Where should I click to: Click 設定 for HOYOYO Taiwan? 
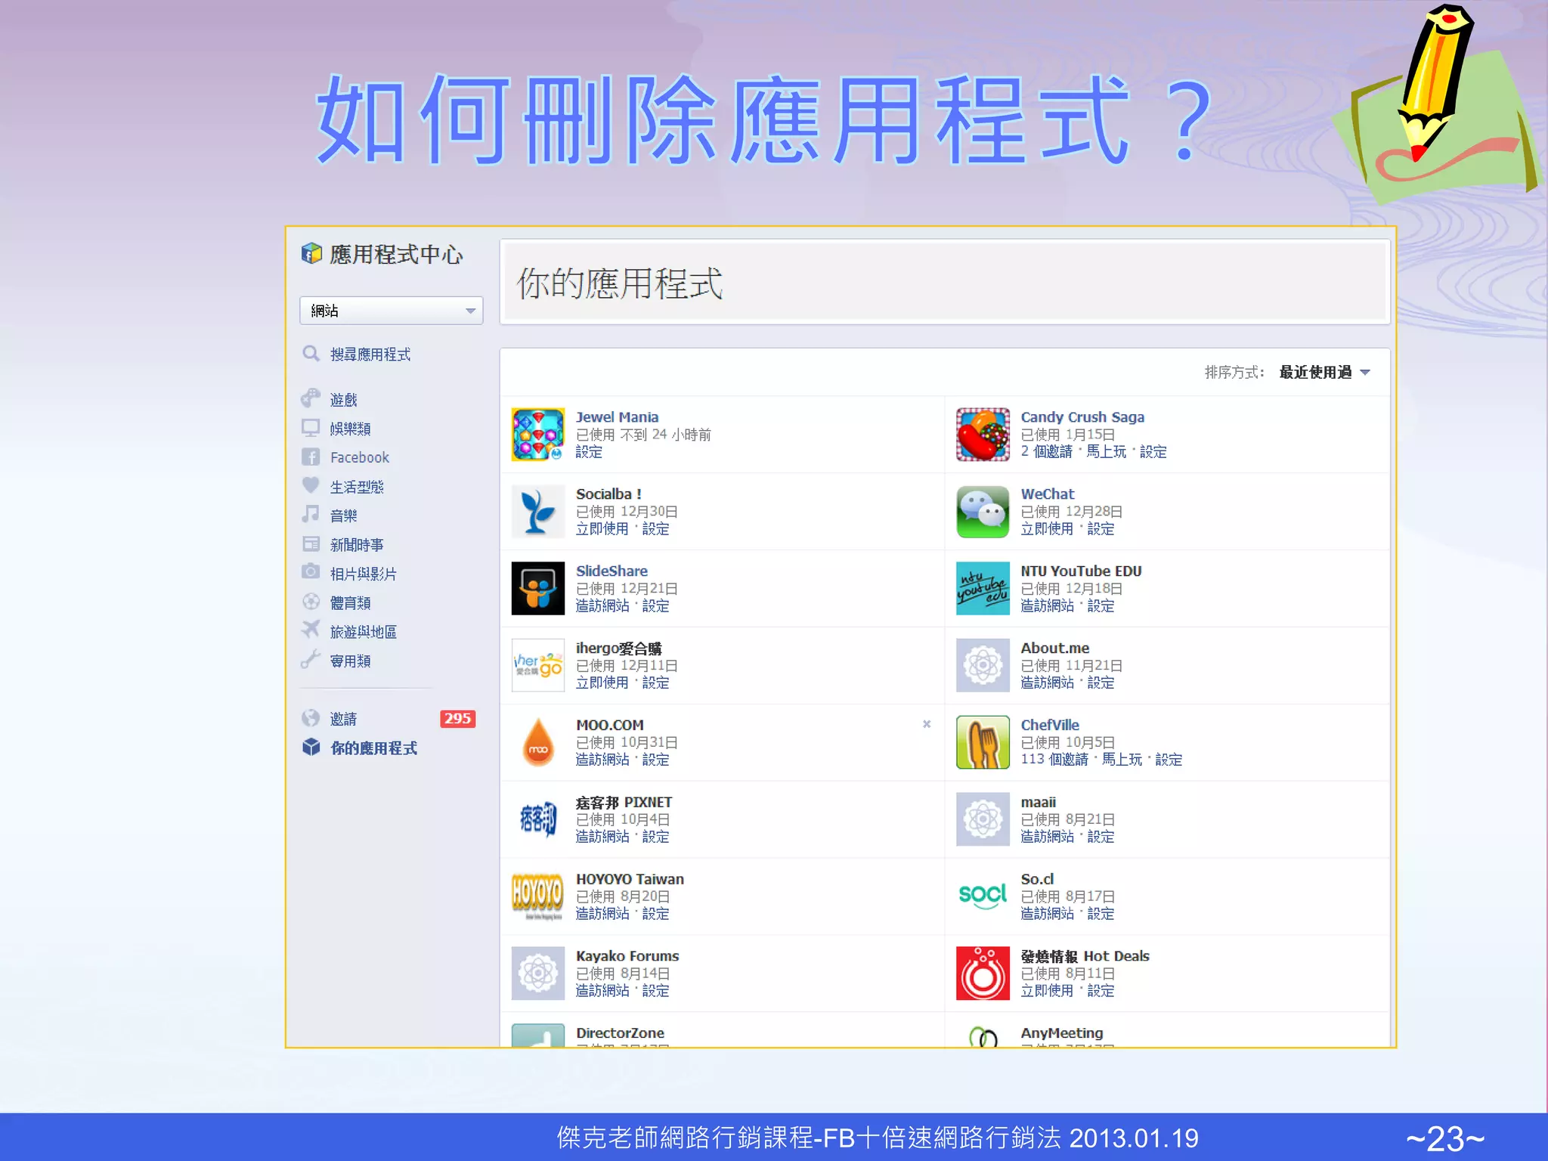pos(655,914)
